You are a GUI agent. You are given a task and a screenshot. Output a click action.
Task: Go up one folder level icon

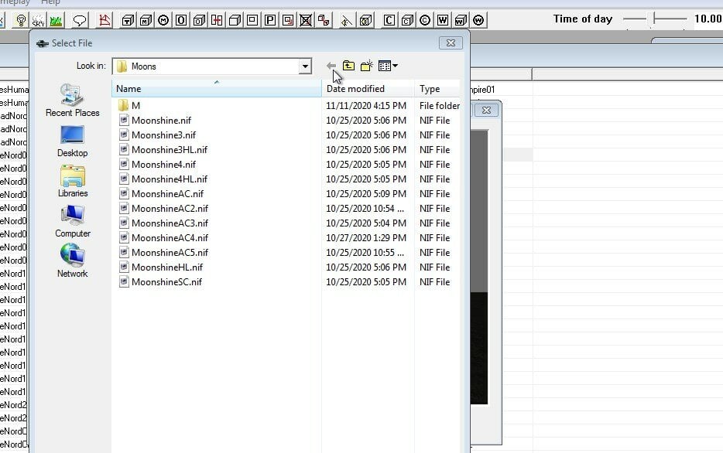point(348,66)
